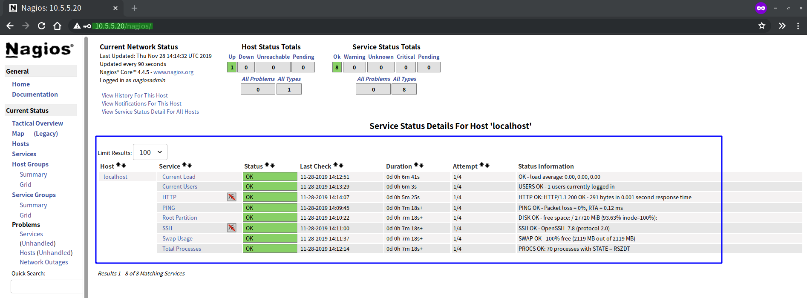Sort by Last Check descending arrow

[341, 165]
